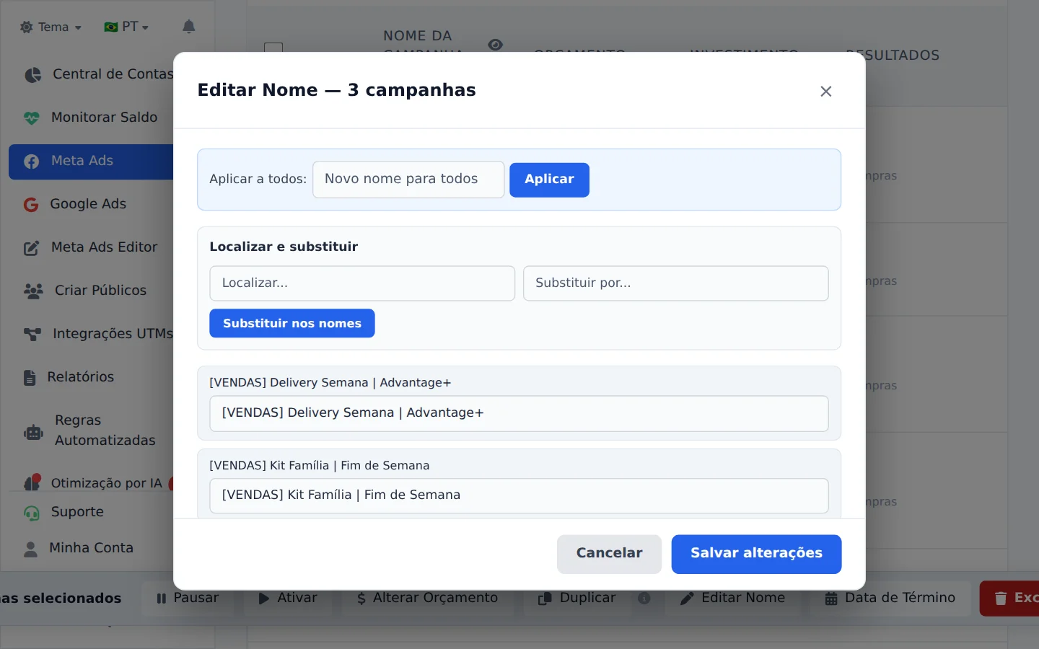Select Meta Ads in the sidebar
The image size is (1039, 649).
pos(91,162)
